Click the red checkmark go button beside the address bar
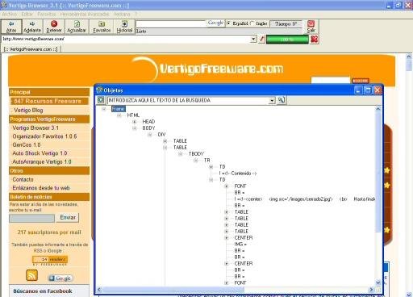The image size is (413, 297). tap(261, 40)
